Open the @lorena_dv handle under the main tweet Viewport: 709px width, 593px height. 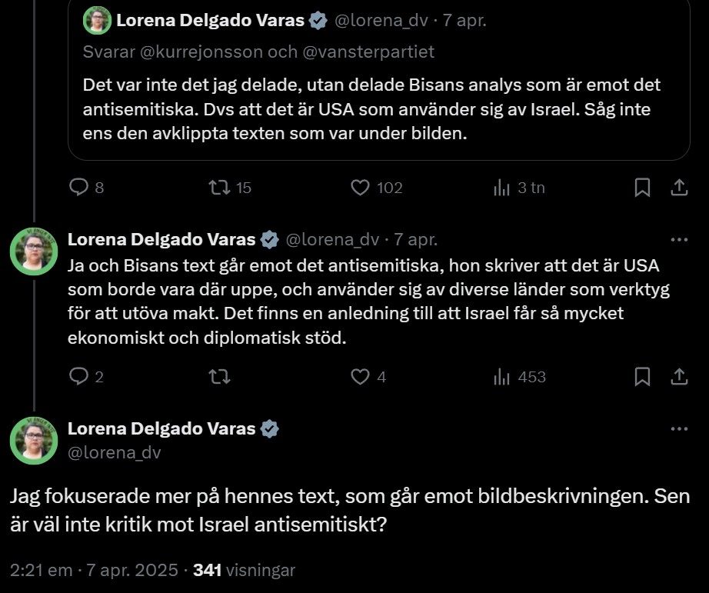(114, 453)
